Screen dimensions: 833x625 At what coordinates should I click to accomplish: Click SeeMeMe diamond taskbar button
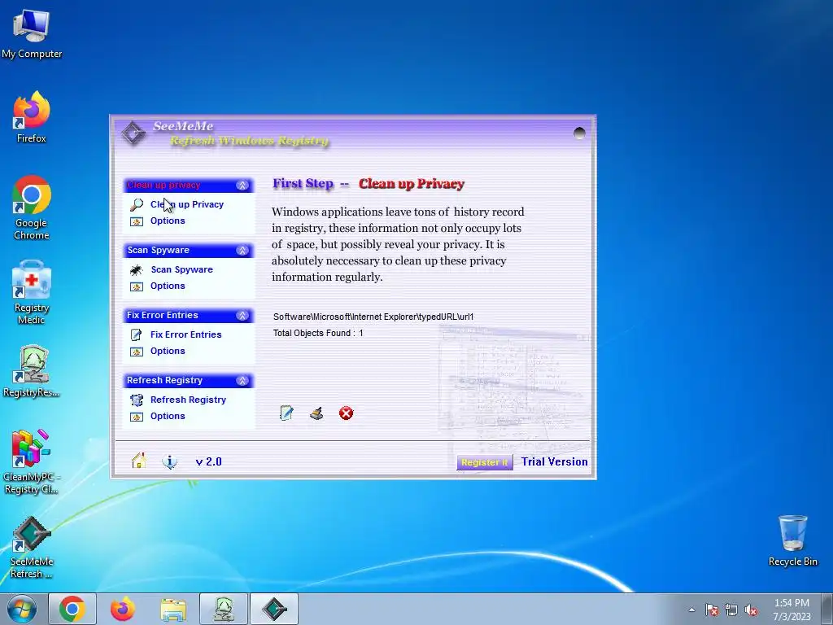(274, 609)
